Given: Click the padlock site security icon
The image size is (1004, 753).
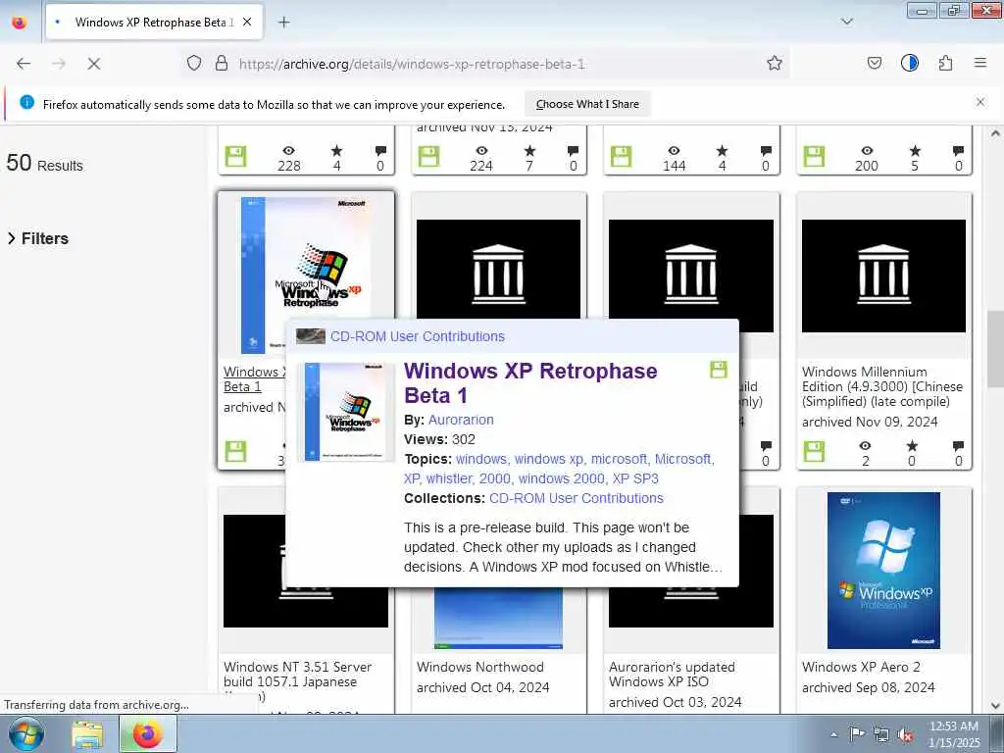Looking at the screenshot, I should [x=222, y=63].
